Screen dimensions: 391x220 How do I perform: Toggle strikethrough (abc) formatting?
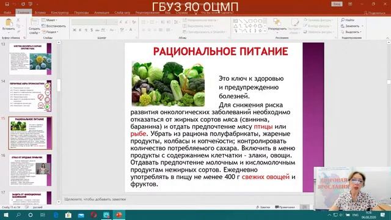(x=97, y=30)
